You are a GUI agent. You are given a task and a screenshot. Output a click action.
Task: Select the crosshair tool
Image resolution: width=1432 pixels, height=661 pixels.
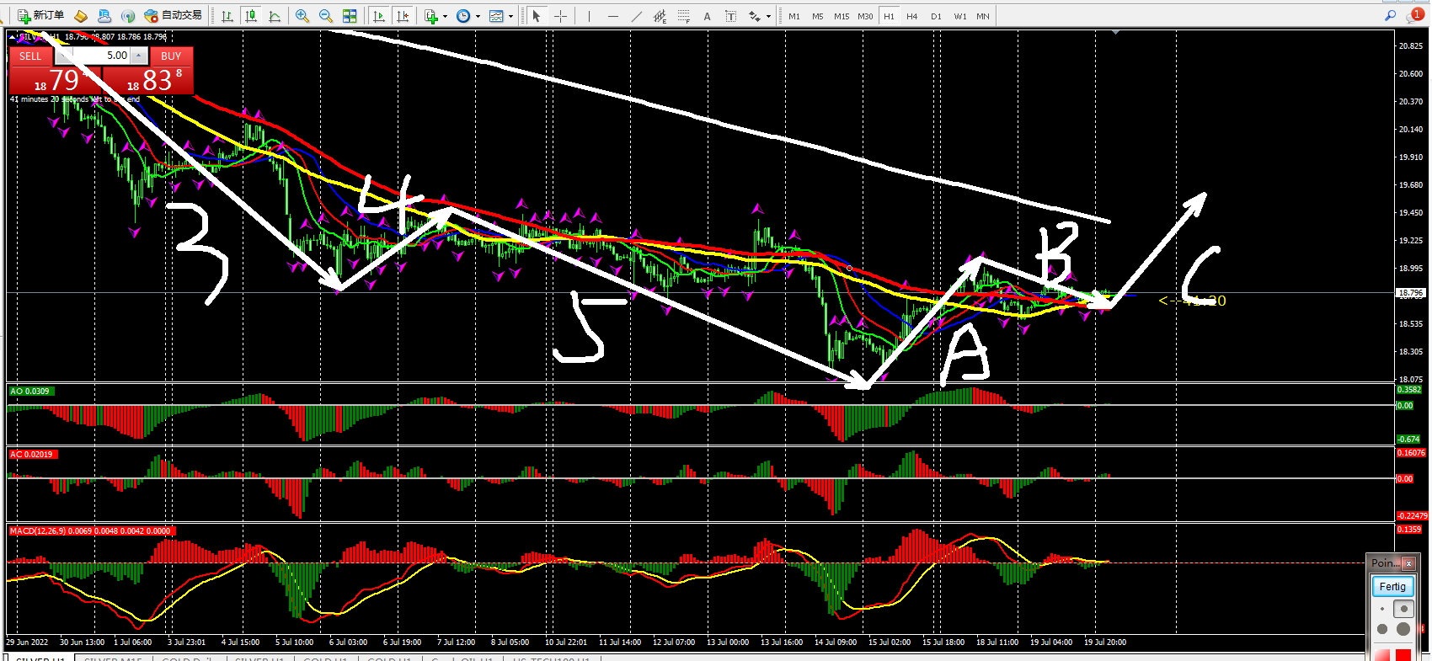click(560, 16)
